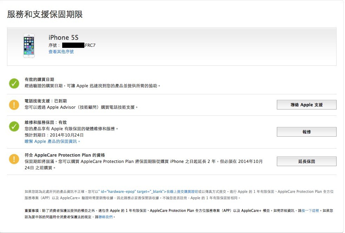Image resolution: width=345 pixels, height=233 pixels.
Task: Click the 維修和服務保固：有效 heading
Action: point(46,122)
